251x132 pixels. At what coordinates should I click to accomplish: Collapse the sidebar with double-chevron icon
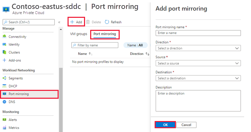59,22
